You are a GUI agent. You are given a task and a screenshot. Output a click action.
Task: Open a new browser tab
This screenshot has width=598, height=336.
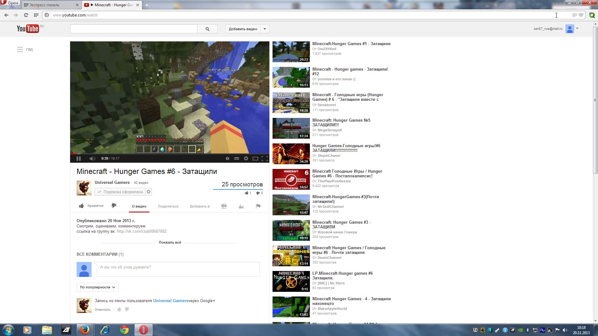(x=147, y=5)
